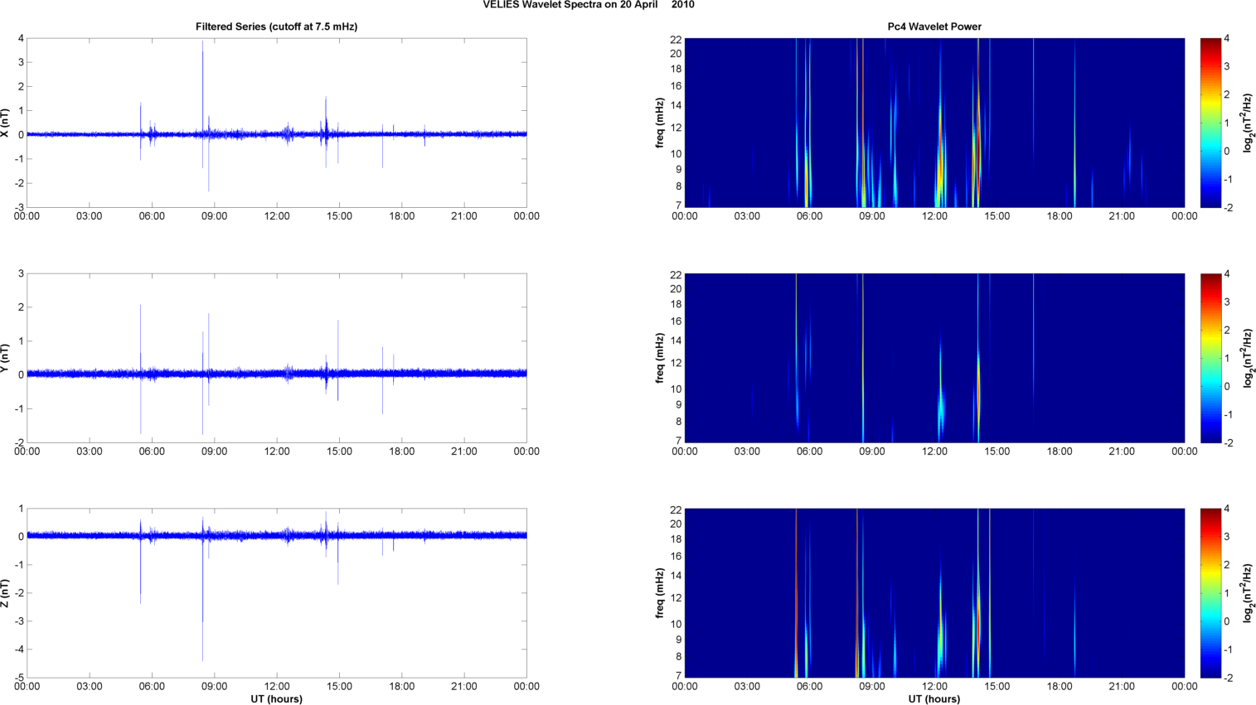Click the top colorbar's log2(nT²/Hz) label

coord(1248,123)
